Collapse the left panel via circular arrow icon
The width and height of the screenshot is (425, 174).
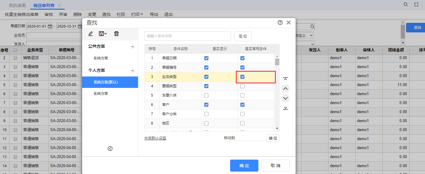click(110, 148)
